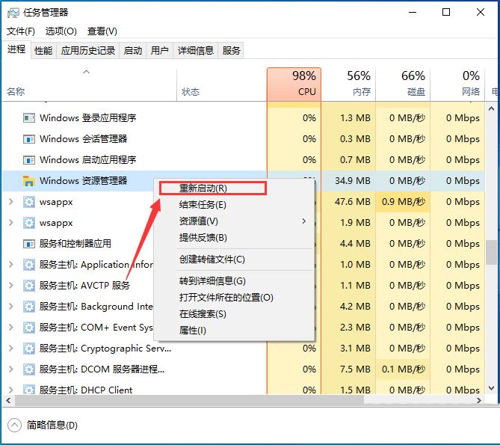The image size is (500, 445).
Task: Select the 服务主机: DHCP Client row text
Action: point(86,390)
